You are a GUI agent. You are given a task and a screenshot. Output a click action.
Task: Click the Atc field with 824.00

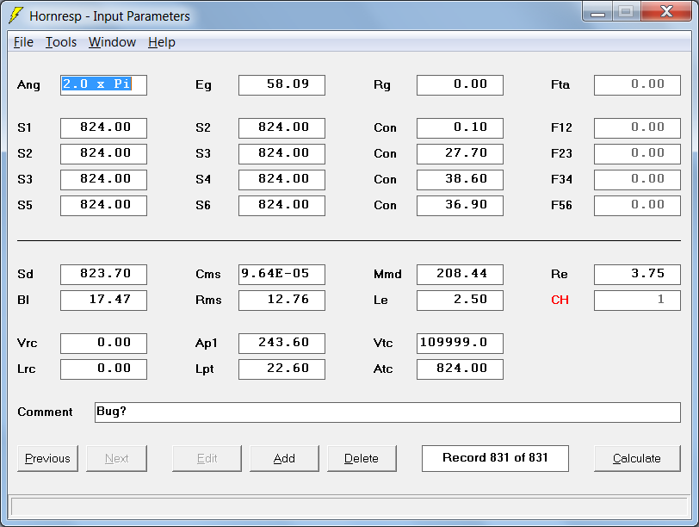tap(460, 369)
